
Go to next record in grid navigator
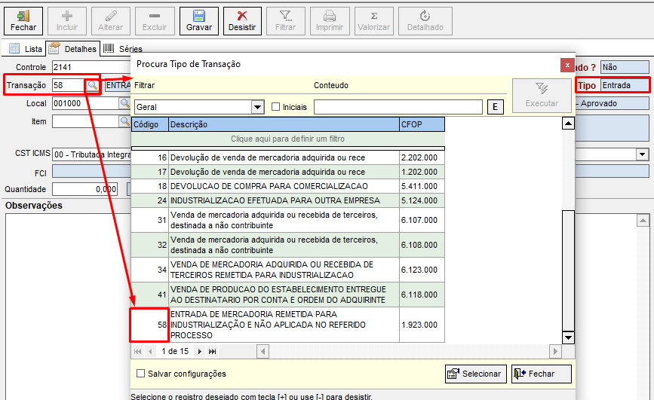pyautogui.click(x=199, y=351)
